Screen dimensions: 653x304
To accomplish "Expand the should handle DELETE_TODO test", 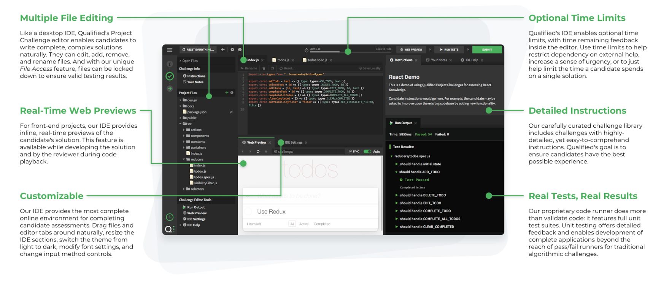I will coord(397,195).
